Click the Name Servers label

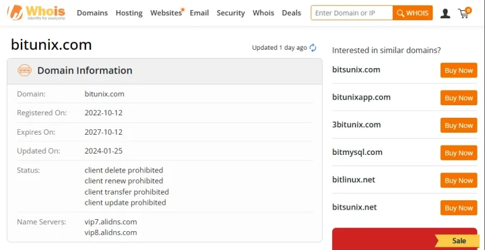click(42, 222)
